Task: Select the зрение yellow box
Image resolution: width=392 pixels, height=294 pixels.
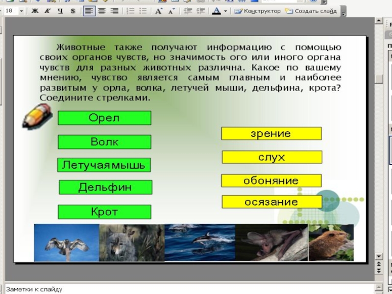Action: tap(271, 133)
